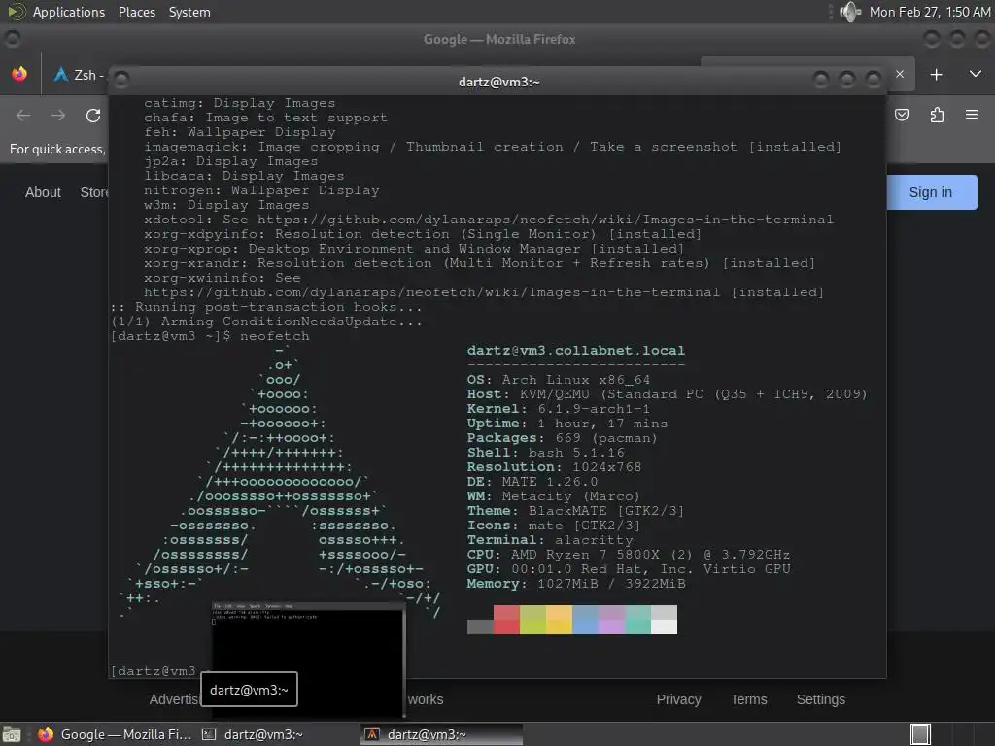The image size is (995, 746).
Task: Click the 'CPU: AMD Ryzen 7 5800X' line
Action: (629, 555)
